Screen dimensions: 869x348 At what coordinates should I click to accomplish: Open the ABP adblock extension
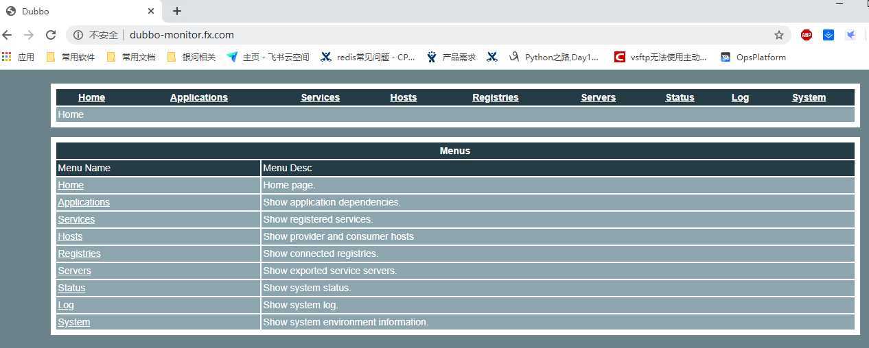pyautogui.click(x=807, y=35)
